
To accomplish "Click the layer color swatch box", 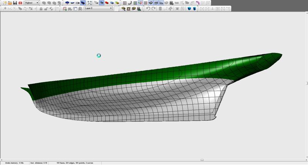I will [x=116, y=8].
